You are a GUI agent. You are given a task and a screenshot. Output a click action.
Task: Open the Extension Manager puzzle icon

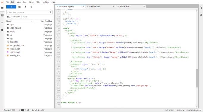coord(2,30)
